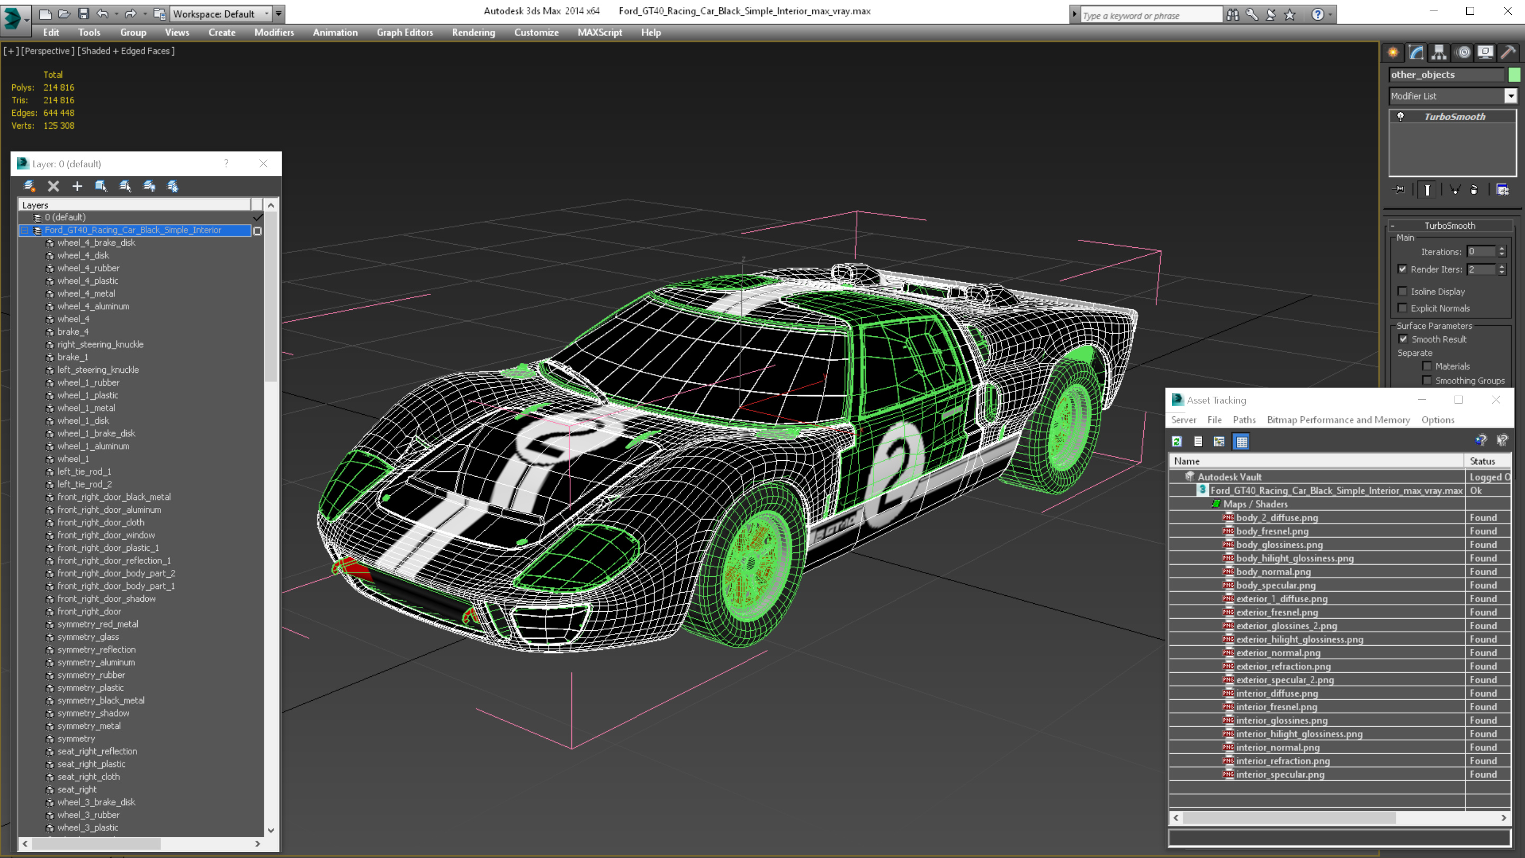This screenshot has width=1525, height=858.
Task: Enable the Smoothing Groups checkbox
Action: [1428, 381]
